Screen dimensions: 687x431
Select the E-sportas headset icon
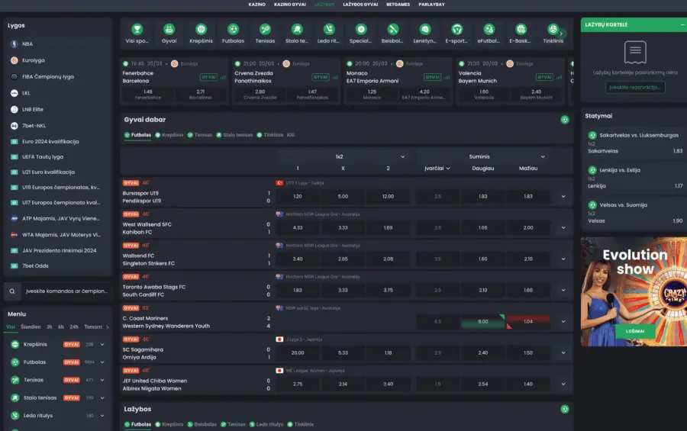[x=456, y=31]
